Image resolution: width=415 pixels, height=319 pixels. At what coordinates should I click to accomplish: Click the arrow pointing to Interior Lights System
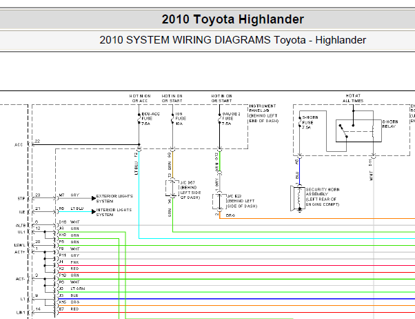[x=94, y=211]
